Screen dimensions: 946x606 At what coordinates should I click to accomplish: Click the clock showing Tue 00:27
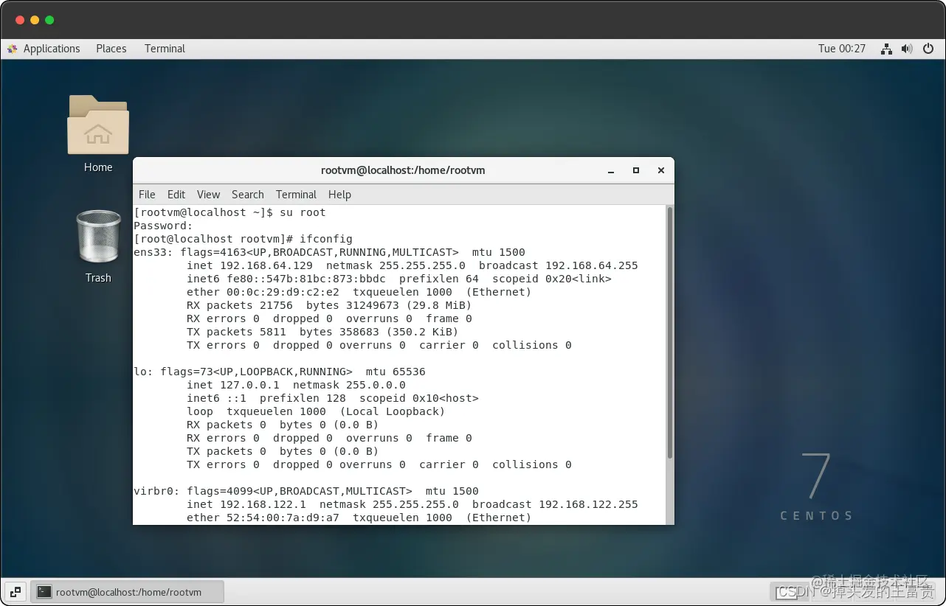[842, 49]
